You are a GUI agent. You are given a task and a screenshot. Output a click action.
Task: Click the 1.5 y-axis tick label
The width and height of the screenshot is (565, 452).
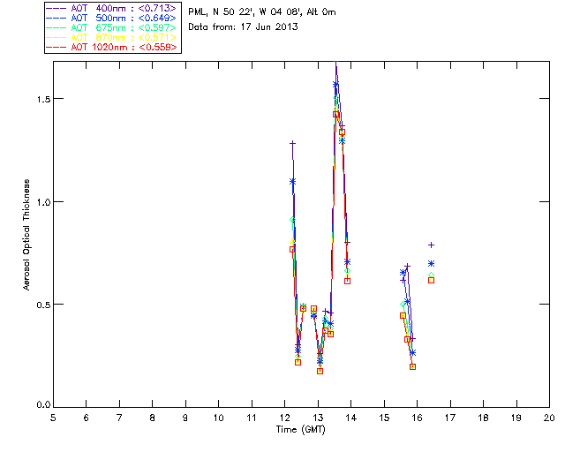click(43, 99)
